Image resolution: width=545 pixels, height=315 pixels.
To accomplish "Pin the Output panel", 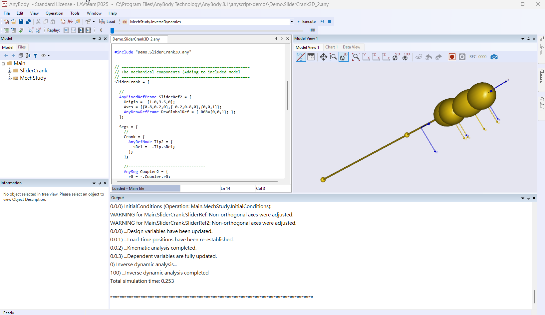I will coord(528,198).
